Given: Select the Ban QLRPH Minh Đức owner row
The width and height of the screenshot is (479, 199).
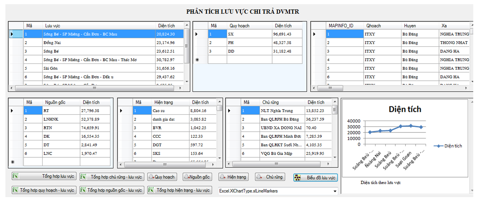Looking at the screenshot, I should pos(279,136).
